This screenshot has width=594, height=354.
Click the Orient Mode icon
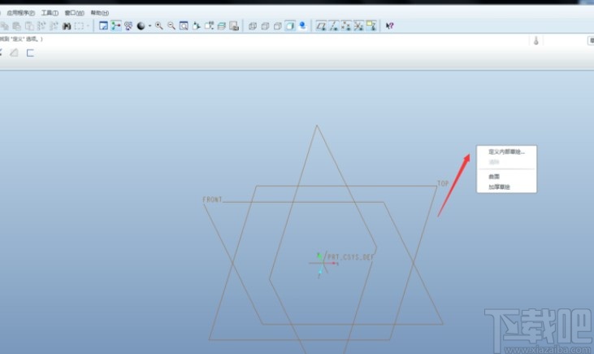pyautogui.click(x=128, y=26)
